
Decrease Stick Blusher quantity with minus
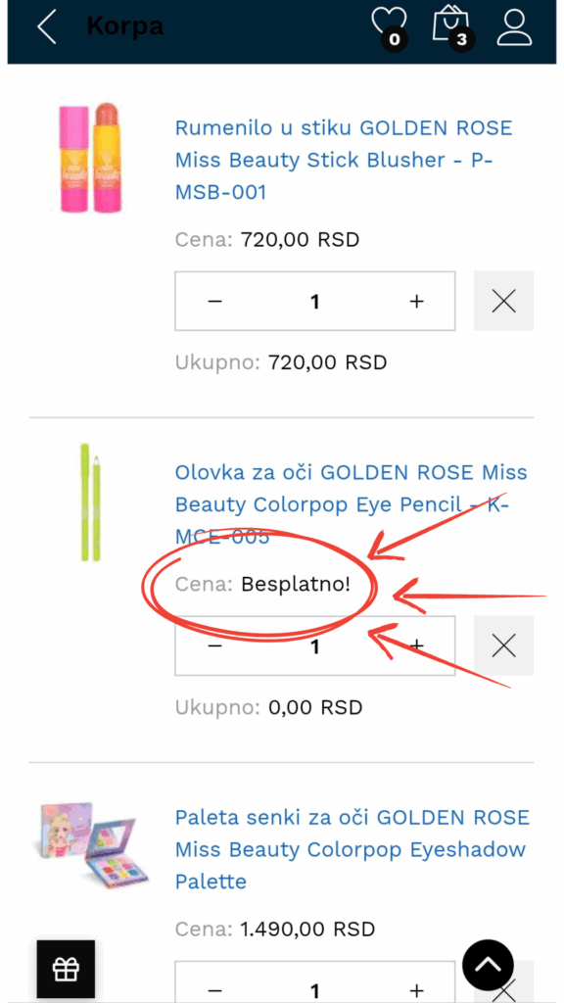[215, 302]
